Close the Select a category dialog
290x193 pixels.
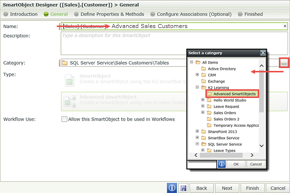[262, 53]
